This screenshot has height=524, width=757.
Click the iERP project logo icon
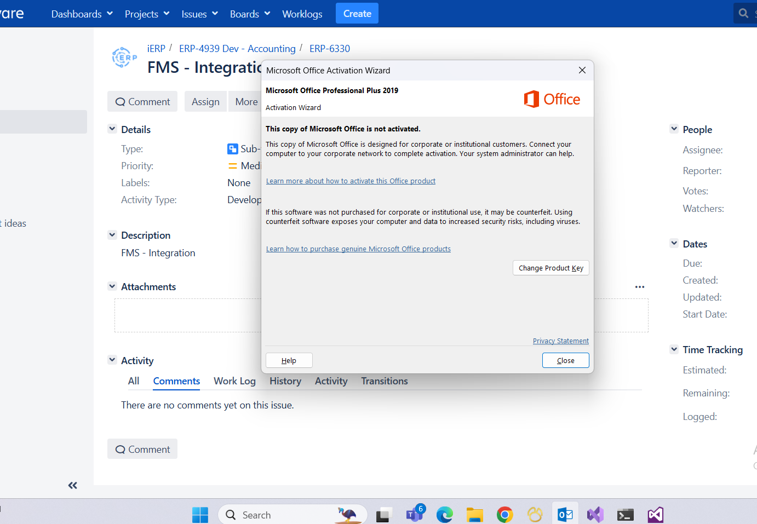[x=124, y=57]
